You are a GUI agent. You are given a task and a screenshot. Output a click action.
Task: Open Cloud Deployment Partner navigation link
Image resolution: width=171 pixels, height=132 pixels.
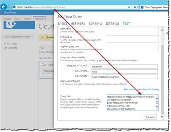[17, 36]
